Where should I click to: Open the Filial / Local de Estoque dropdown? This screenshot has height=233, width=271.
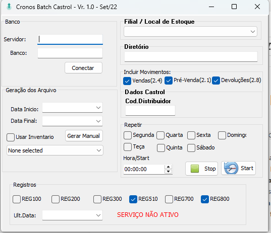190,32
